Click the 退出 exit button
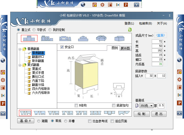This screenshot has width=184, height=135. tap(159, 114)
